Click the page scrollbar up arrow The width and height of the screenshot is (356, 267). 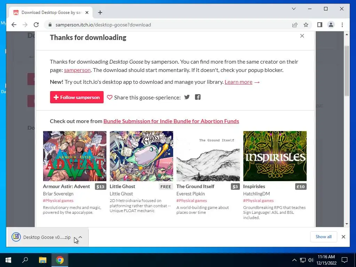click(x=347, y=34)
